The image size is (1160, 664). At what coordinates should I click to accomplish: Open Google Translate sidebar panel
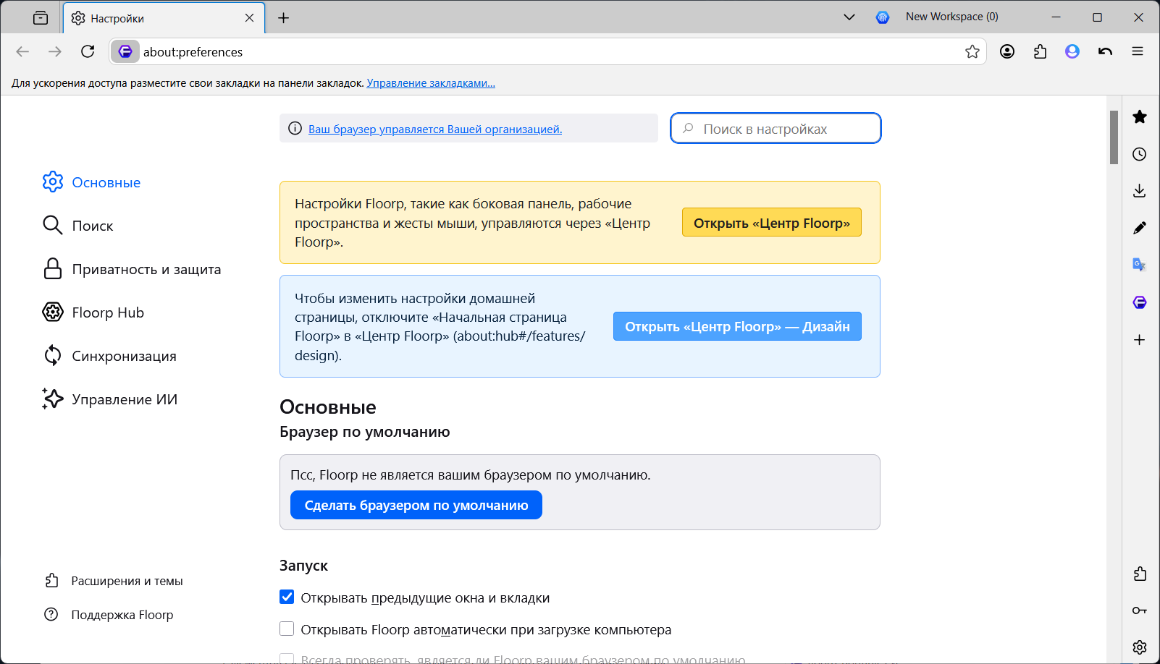pos(1140,265)
